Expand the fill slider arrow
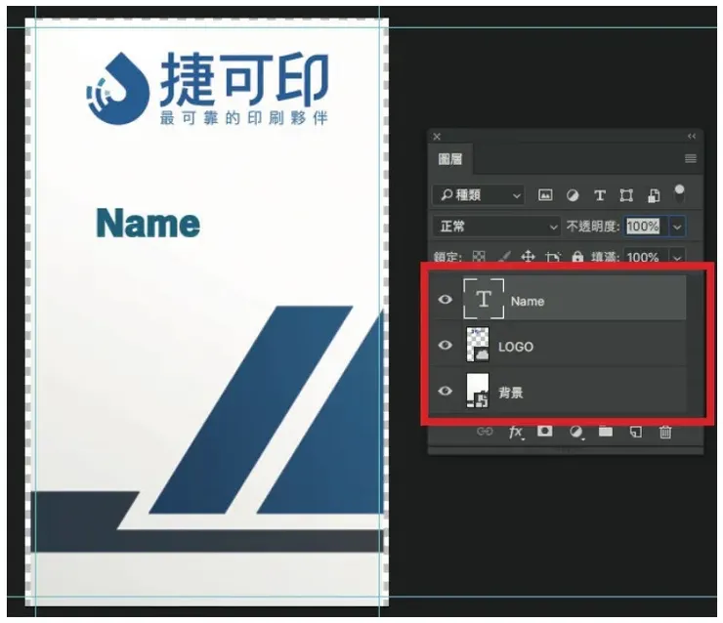Screen dimensions: 723x623 (677, 257)
